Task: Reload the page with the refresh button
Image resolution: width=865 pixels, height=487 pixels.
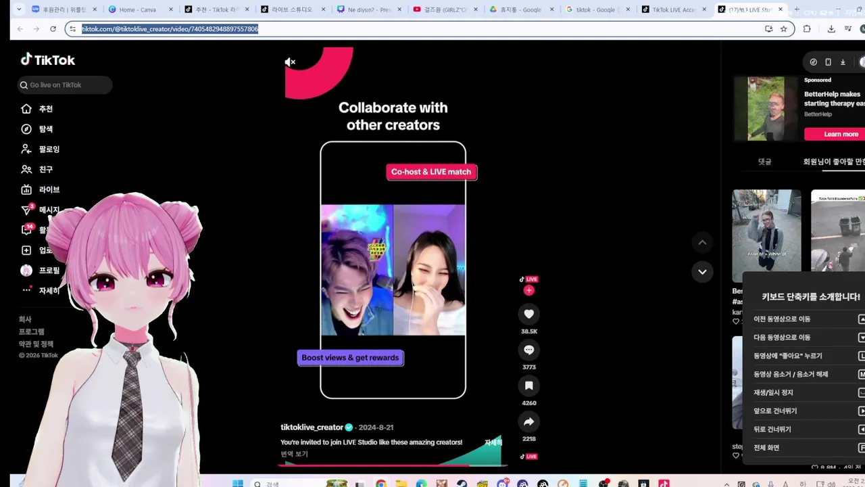Action: pyautogui.click(x=53, y=29)
